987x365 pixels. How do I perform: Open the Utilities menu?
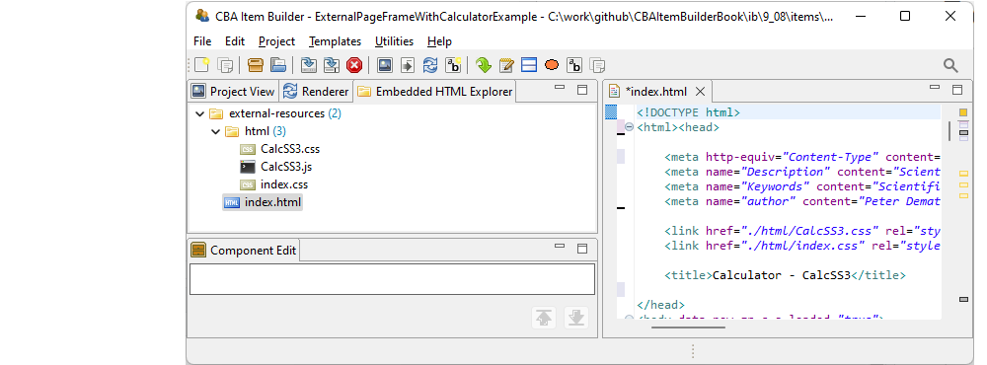coord(394,40)
